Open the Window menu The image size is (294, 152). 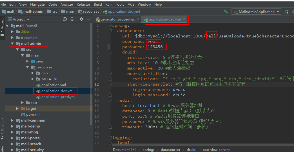click(144, 4)
